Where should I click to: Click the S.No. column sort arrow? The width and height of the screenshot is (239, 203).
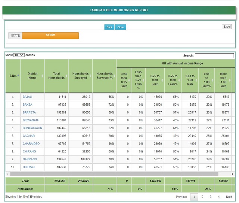point(18,75)
